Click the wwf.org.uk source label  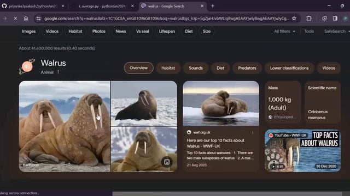point(202,132)
